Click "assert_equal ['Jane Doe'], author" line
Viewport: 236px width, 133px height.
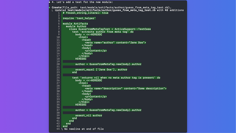(101, 70)
